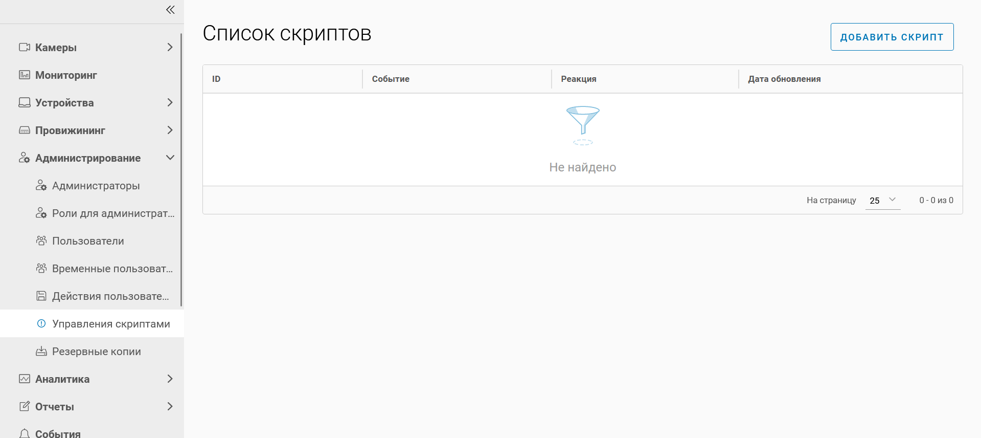Click the Мониторинг chart icon

(25, 75)
